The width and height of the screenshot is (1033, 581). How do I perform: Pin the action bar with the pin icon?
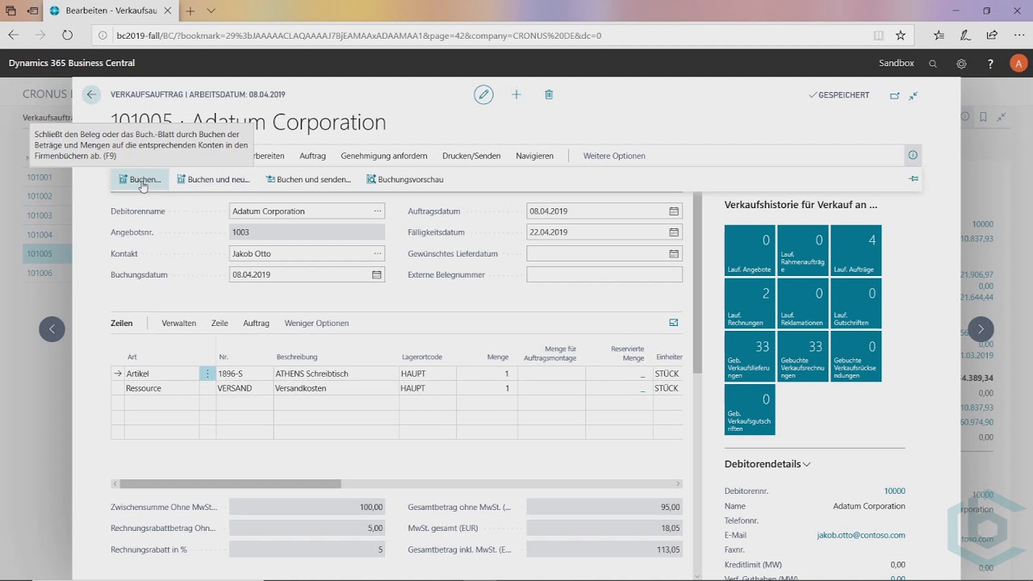[914, 179]
